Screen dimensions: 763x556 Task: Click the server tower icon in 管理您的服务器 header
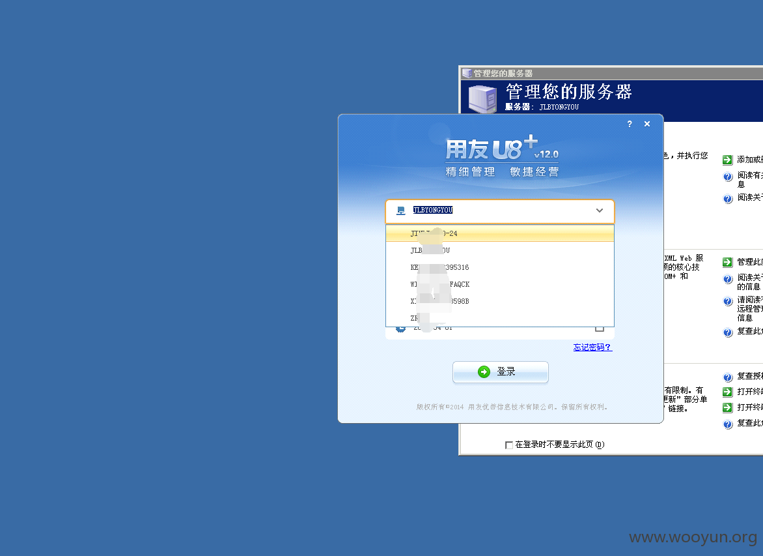coord(482,99)
